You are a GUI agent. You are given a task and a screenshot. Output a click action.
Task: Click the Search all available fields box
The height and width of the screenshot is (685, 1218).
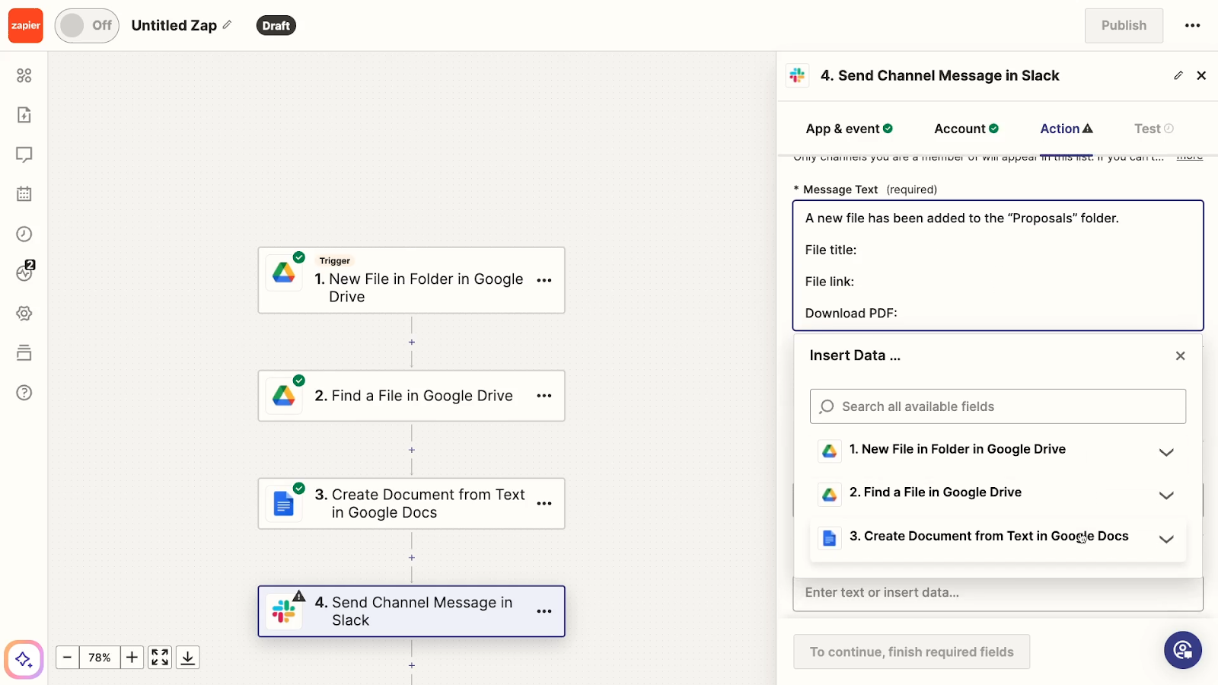point(997,406)
